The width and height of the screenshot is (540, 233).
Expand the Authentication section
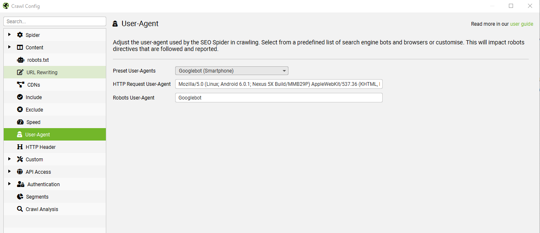pyautogui.click(x=10, y=184)
